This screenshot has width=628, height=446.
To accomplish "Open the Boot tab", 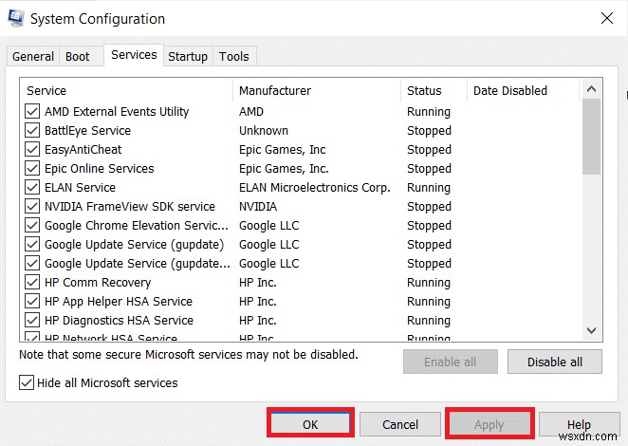I will tap(78, 57).
